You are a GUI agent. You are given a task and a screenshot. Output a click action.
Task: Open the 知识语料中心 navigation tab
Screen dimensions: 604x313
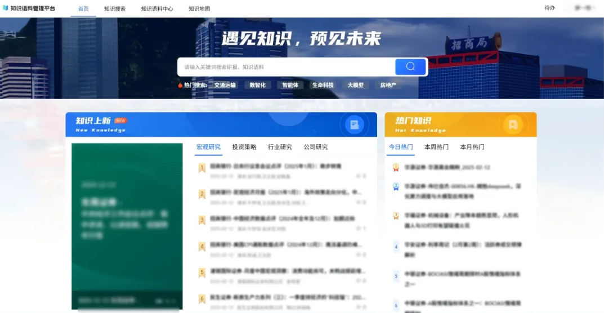[157, 8]
